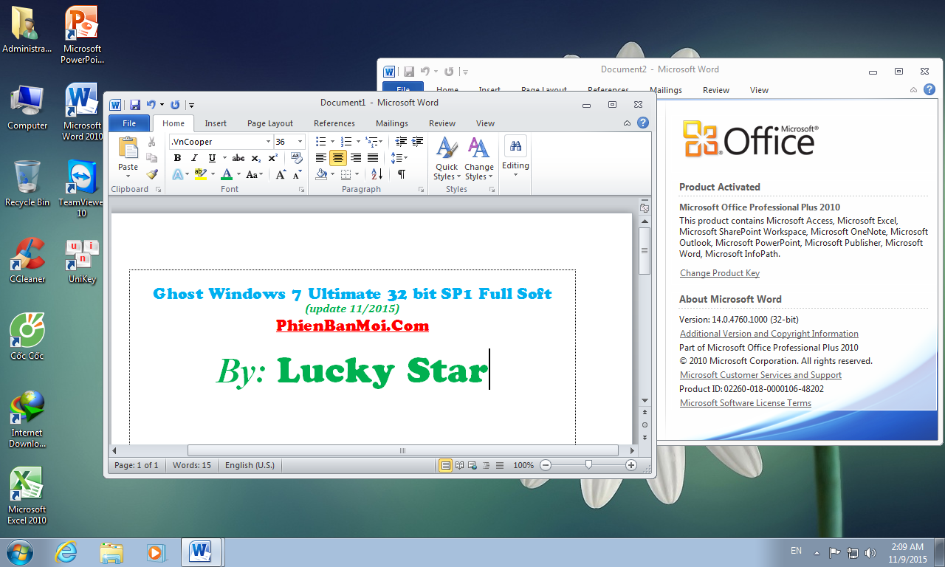
Task: Open Word Help question mark in Document1
Action: click(643, 123)
